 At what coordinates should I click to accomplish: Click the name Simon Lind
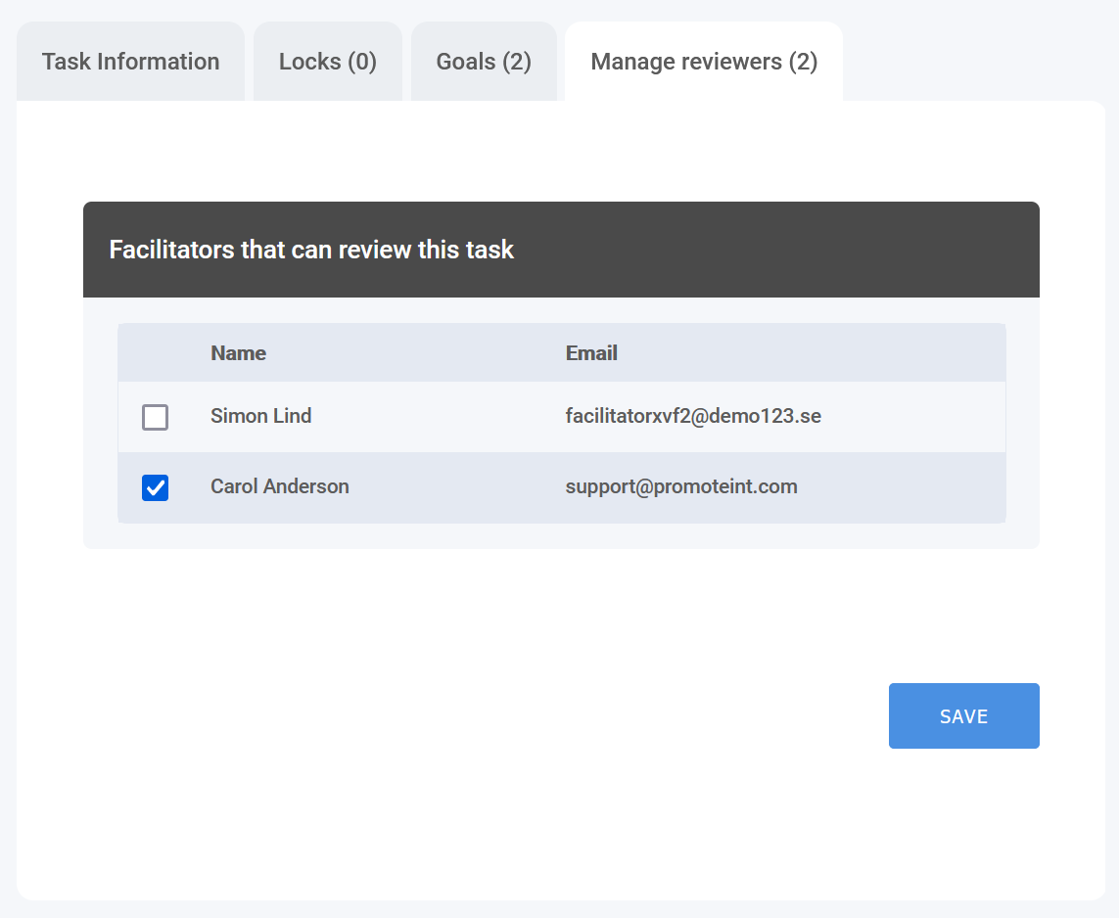(260, 416)
